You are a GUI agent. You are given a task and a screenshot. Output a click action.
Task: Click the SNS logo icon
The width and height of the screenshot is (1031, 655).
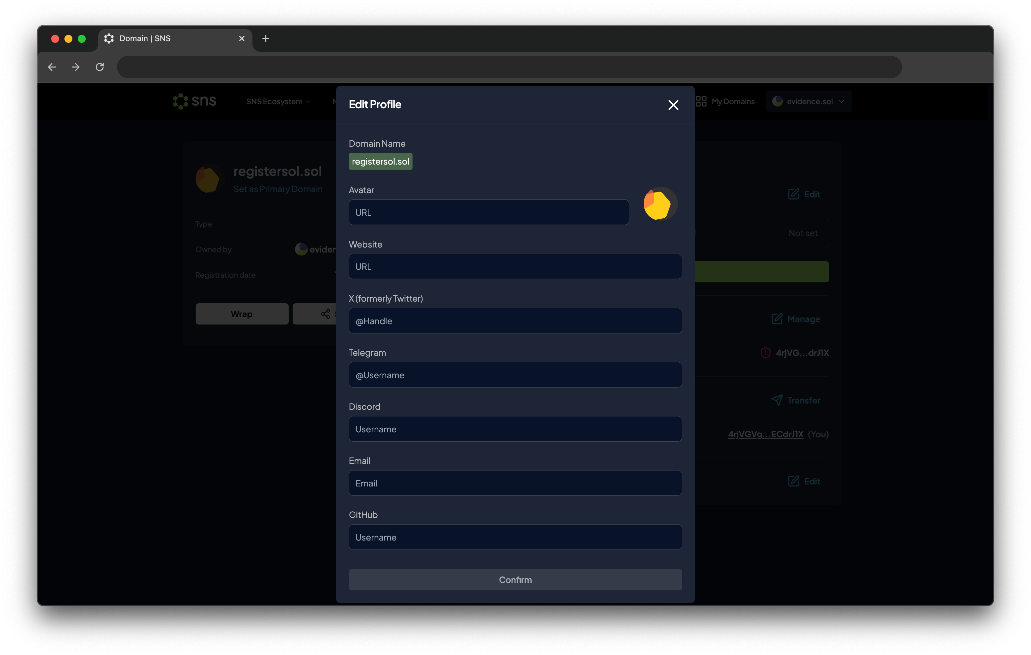pos(181,102)
